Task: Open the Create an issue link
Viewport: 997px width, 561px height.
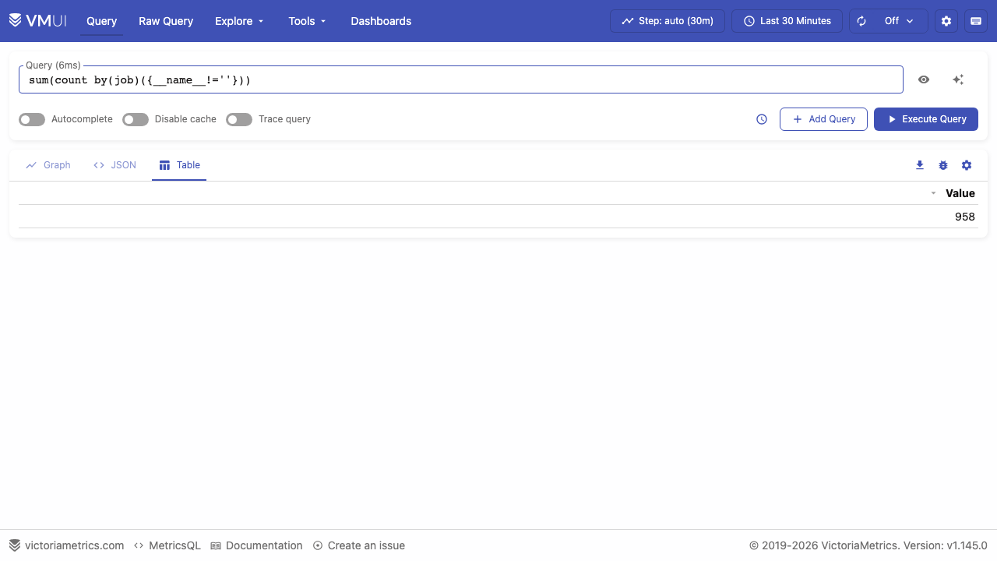Action: pyautogui.click(x=359, y=545)
